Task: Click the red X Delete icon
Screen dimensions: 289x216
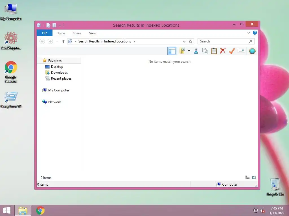Action: (223, 51)
